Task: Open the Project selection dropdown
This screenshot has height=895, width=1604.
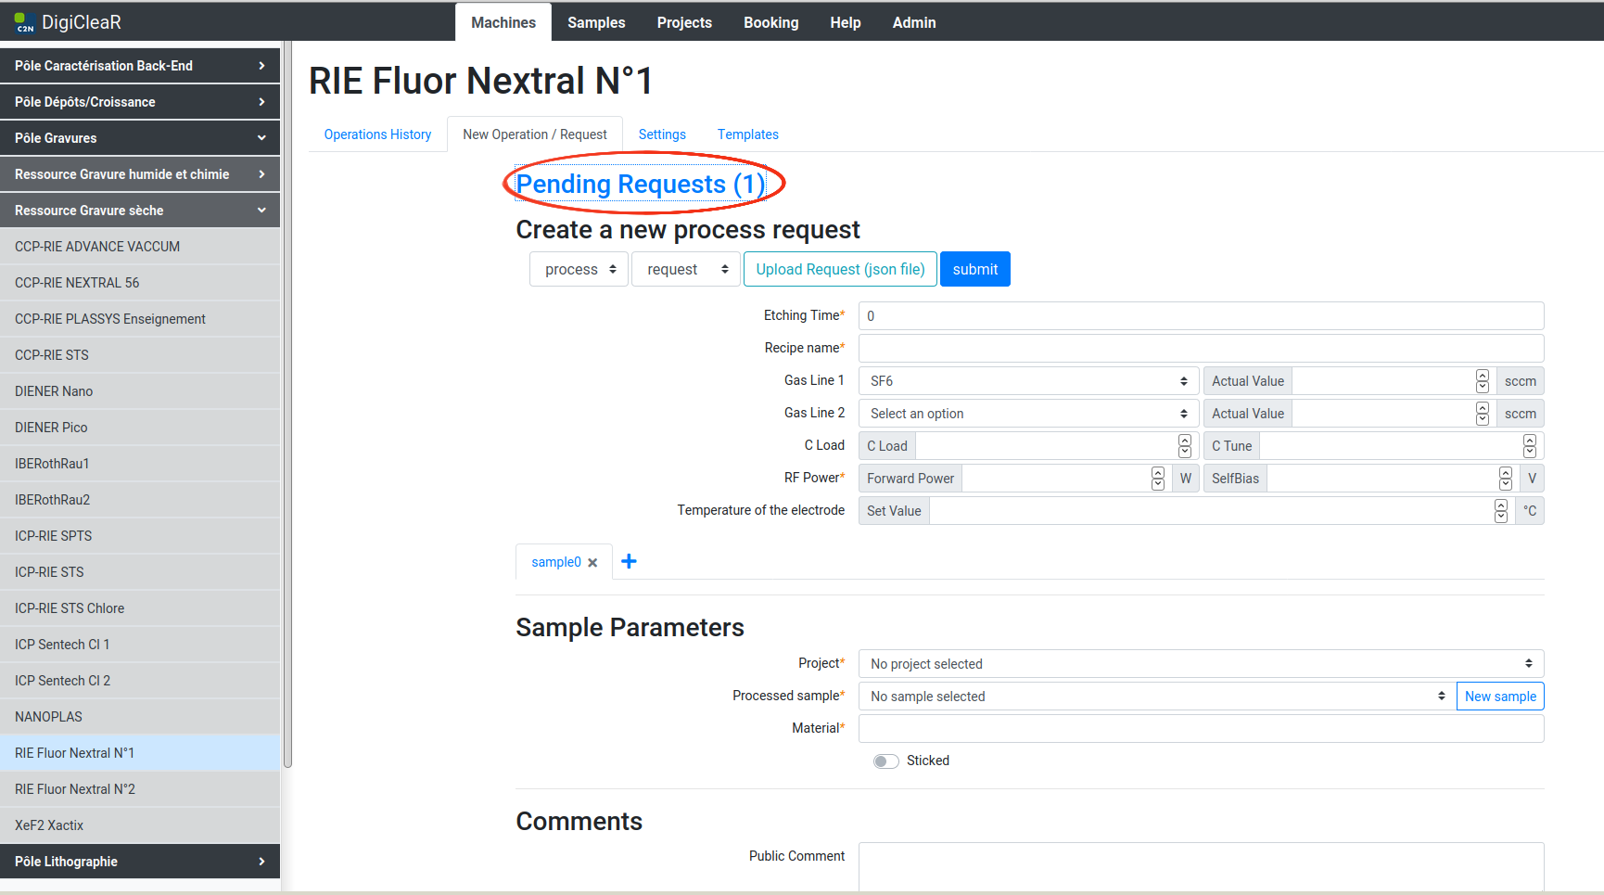Action: [1200, 664]
